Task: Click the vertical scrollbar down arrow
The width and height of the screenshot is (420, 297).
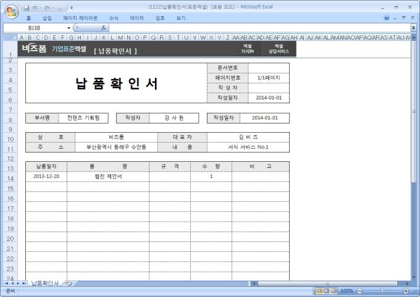Action: [414, 277]
